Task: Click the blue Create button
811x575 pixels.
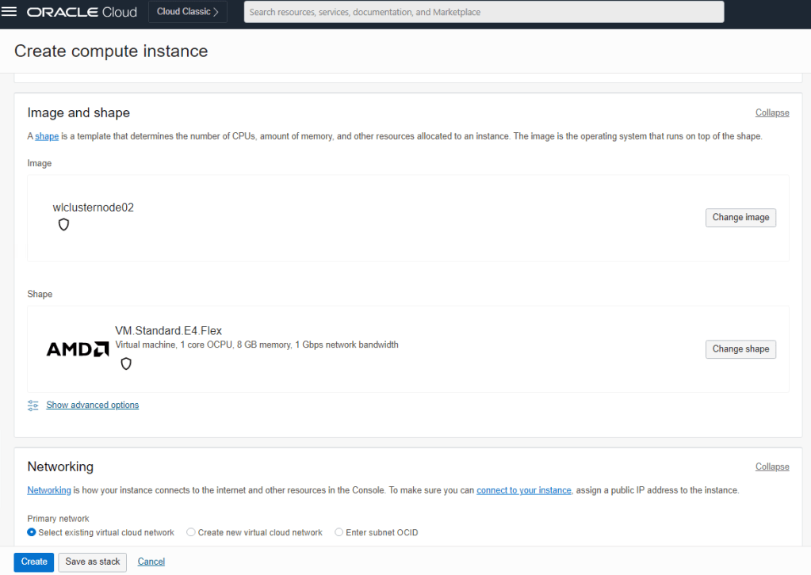Action: (34, 562)
